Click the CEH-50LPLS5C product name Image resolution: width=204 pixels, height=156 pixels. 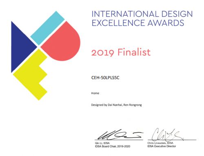pos(105,78)
